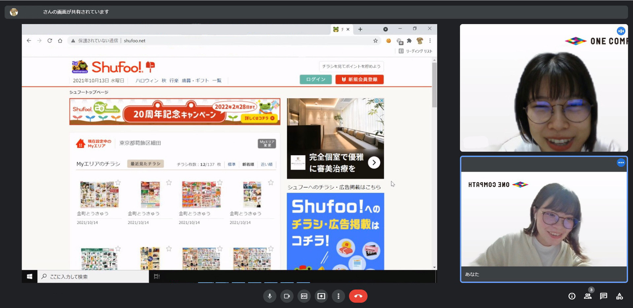Sort flyers by 近い順
This screenshot has width=633, height=308.
[267, 165]
